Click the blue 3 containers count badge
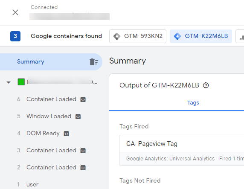244x189 pixels. pyautogui.click(x=15, y=36)
